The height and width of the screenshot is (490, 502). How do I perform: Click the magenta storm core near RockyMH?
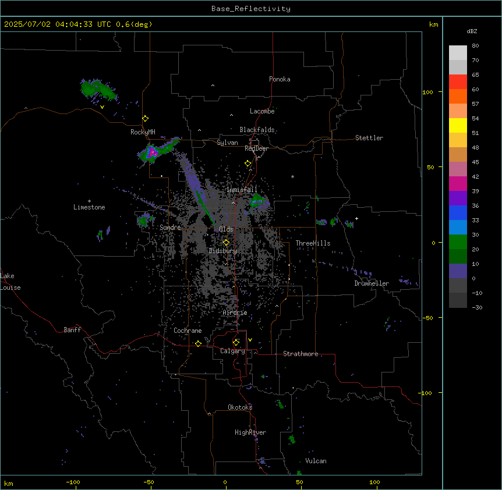tap(153, 152)
